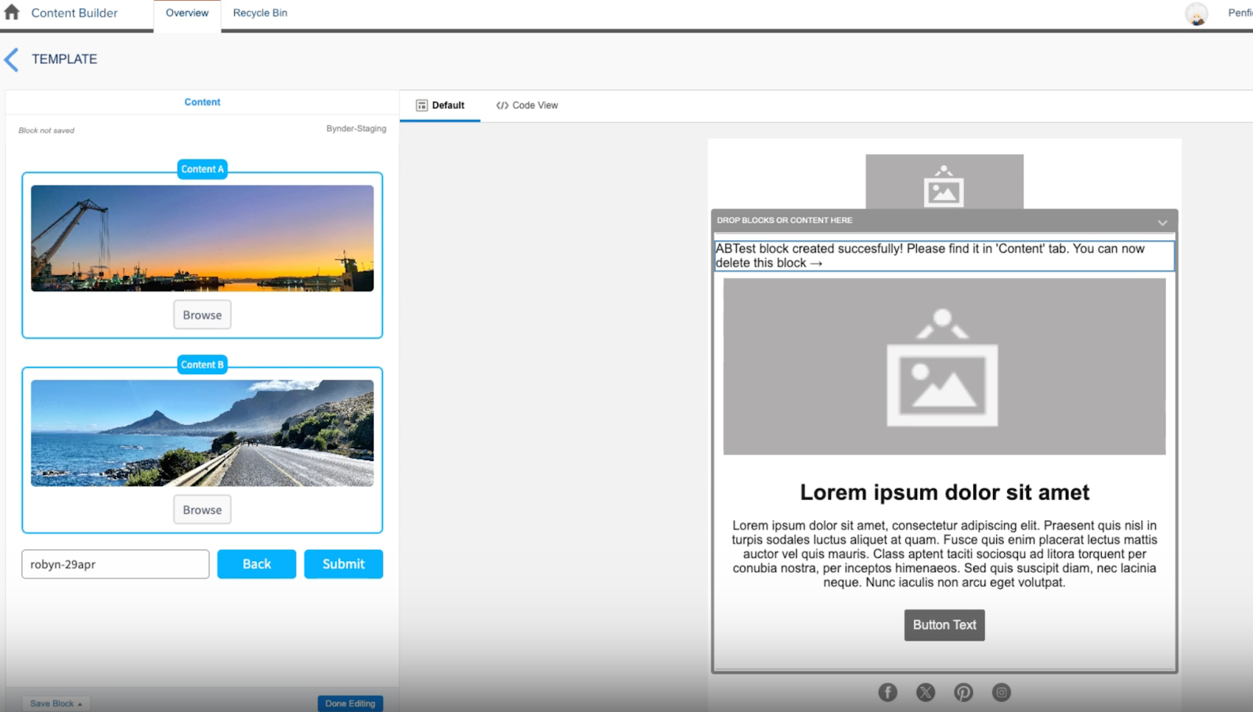
Task: Select the small header image placeholder
Action: [944, 182]
